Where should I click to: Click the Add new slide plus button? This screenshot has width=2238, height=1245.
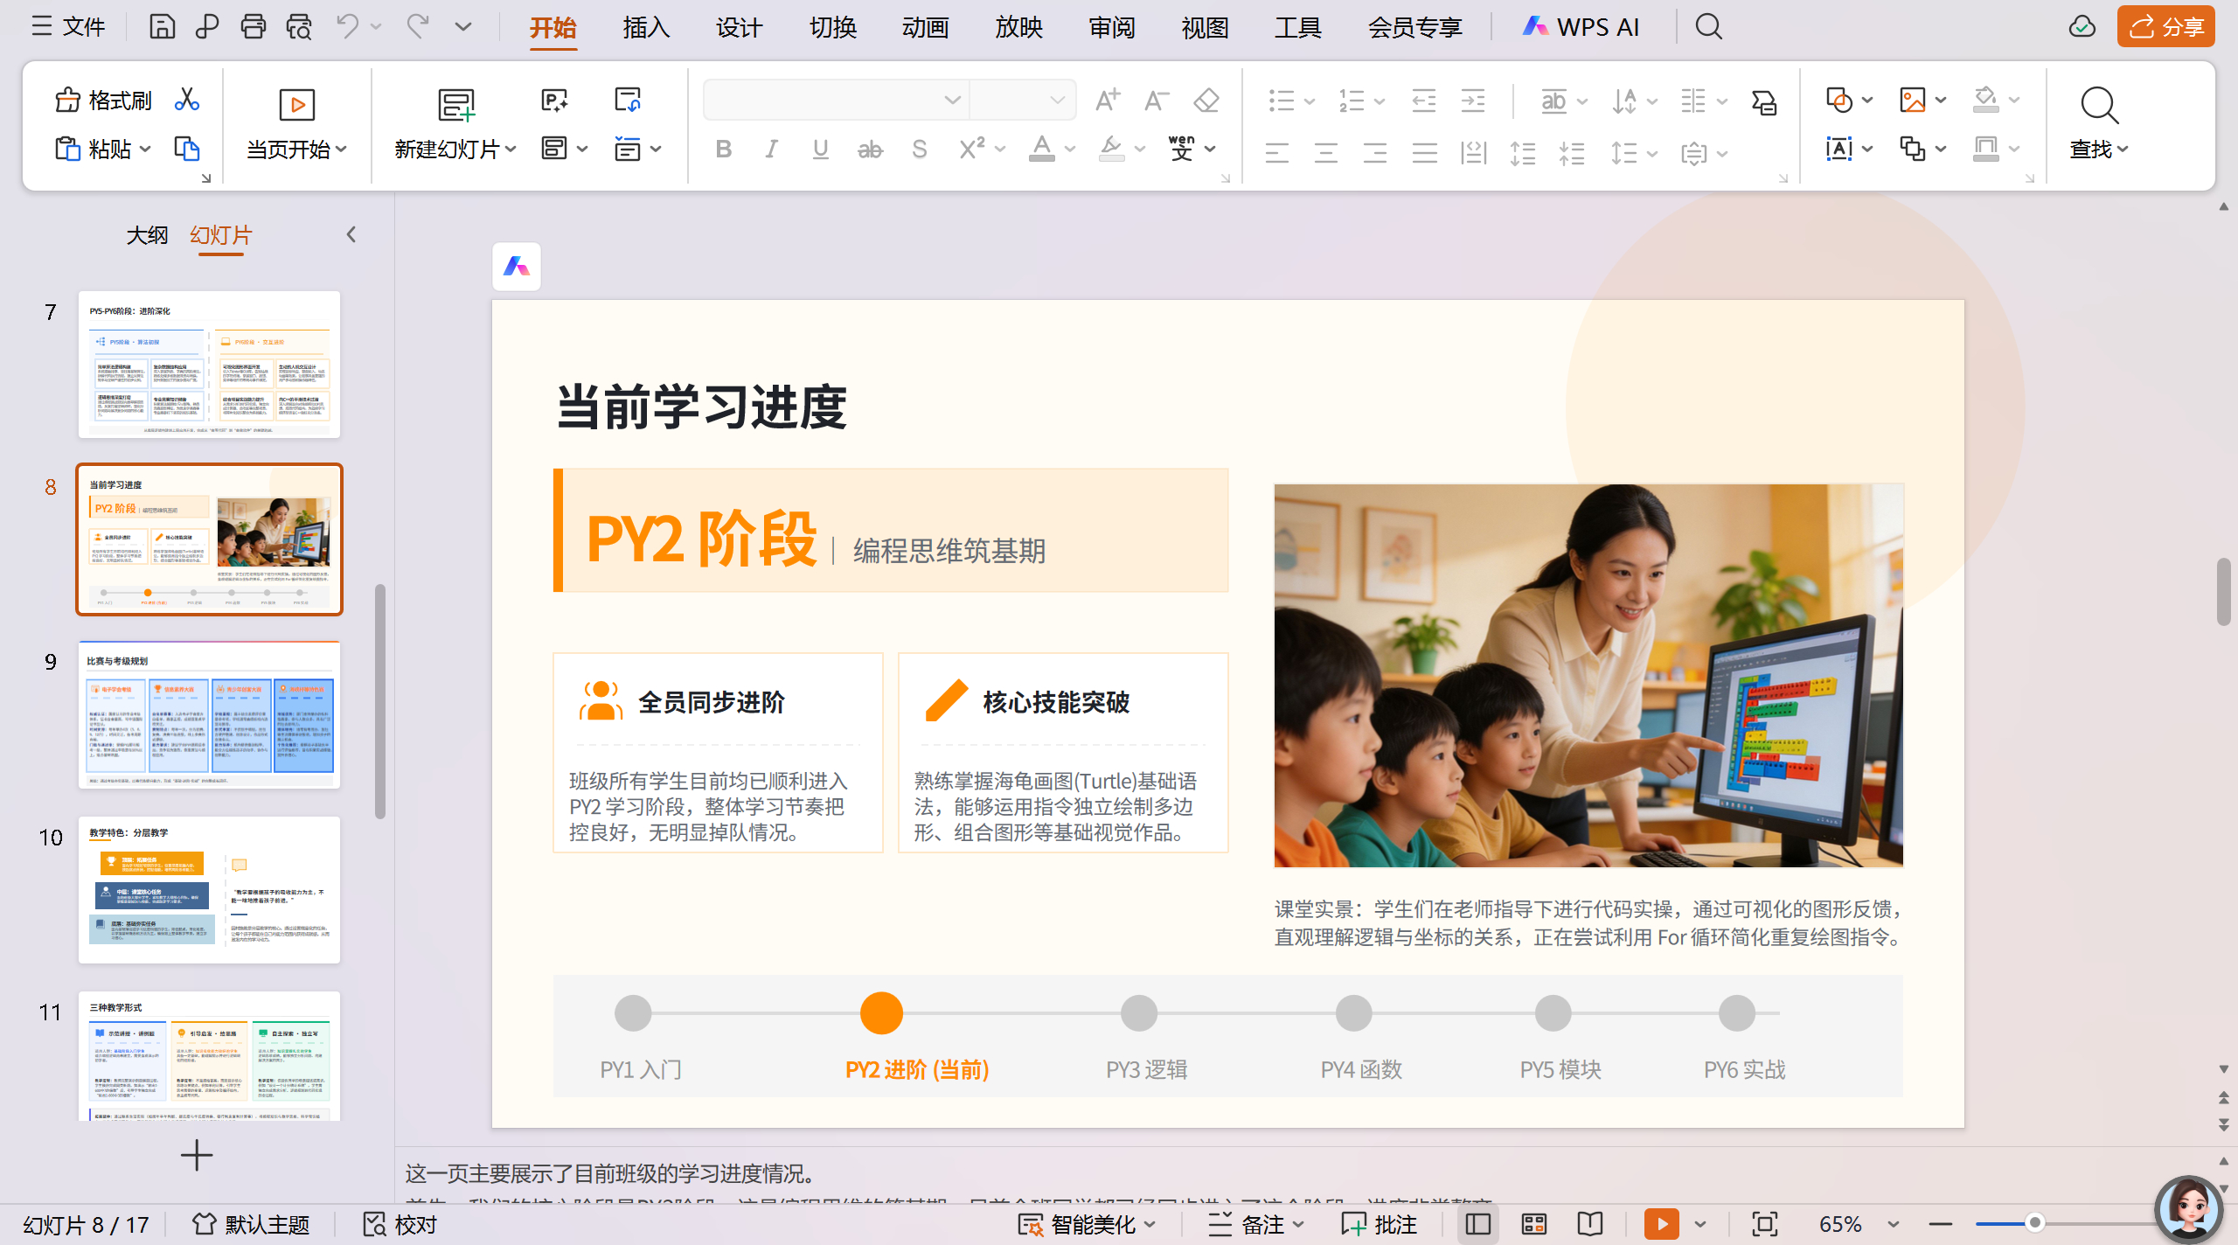197,1155
